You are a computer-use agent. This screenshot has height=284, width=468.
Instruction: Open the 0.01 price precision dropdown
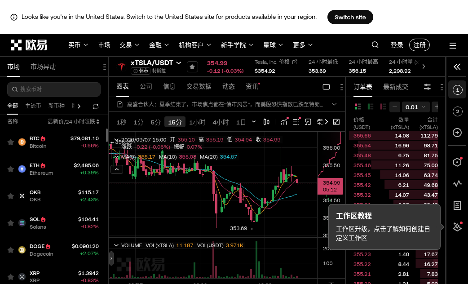415,107
